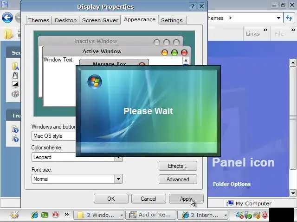Cancel the Display Properties dialog

[x=148, y=198]
